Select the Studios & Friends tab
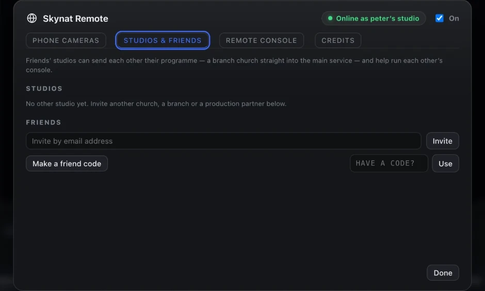This screenshot has width=485, height=291. coord(163,40)
